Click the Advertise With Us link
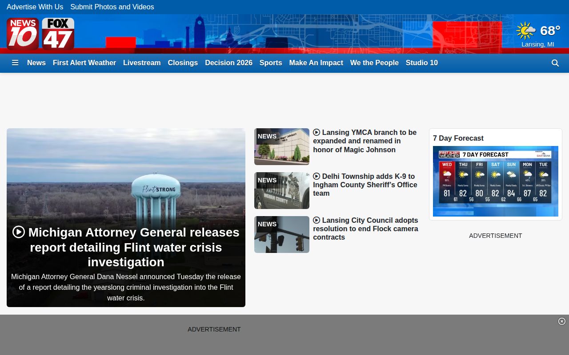This screenshot has width=569, height=355. (x=35, y=7)
